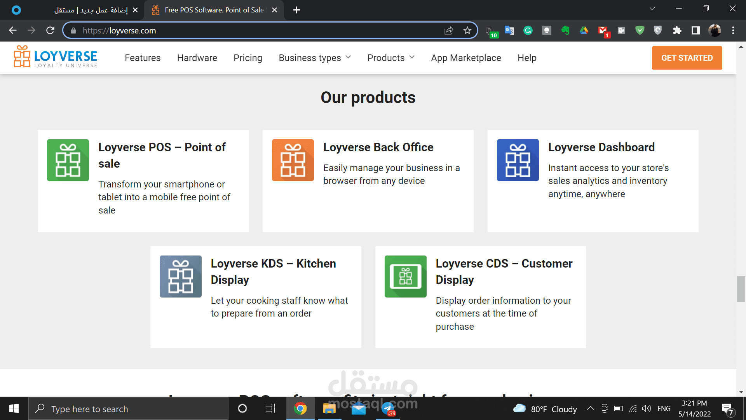
Task: Open the Grammarly extension icon
Action: coord(528,31)
